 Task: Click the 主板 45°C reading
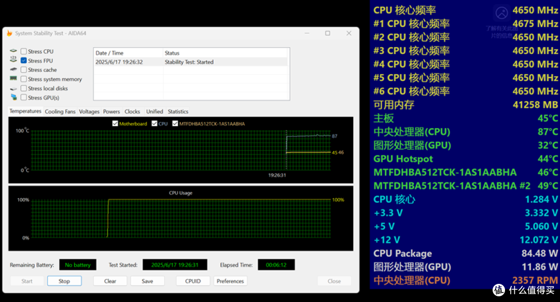[465, 118]
